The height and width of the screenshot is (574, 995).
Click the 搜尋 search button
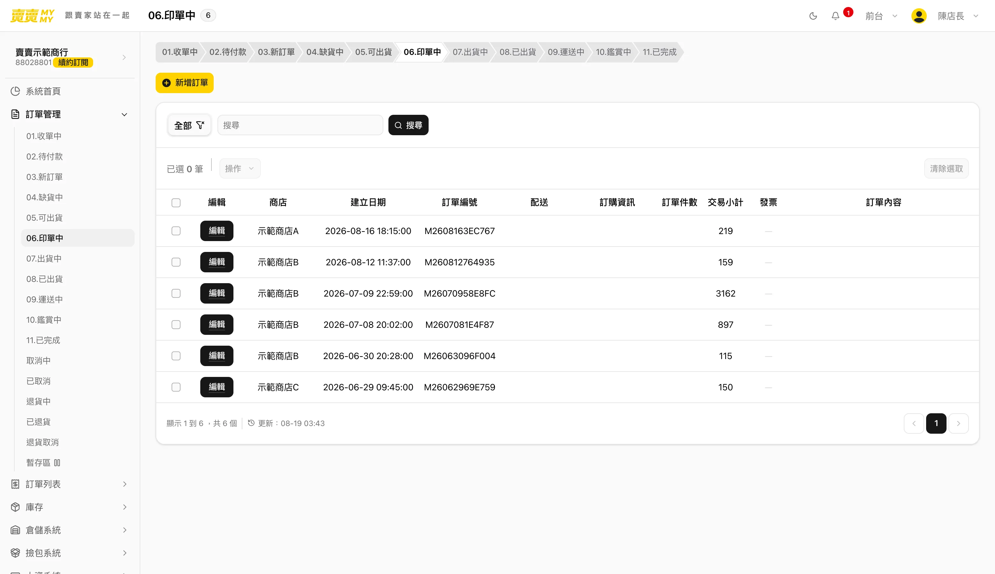(409, 125)
